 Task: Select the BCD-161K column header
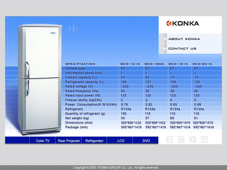[x=130, y=64]
